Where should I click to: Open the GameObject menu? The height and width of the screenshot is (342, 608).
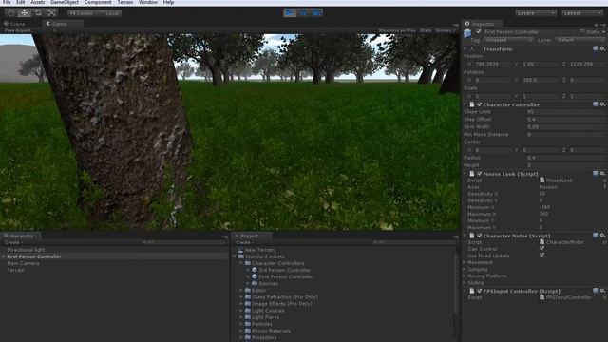pyautogui.click(x=65, y=2)
